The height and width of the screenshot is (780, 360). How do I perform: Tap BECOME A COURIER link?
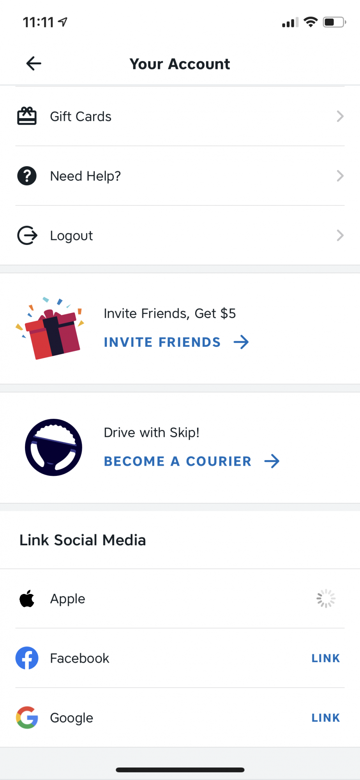(192, 461)
